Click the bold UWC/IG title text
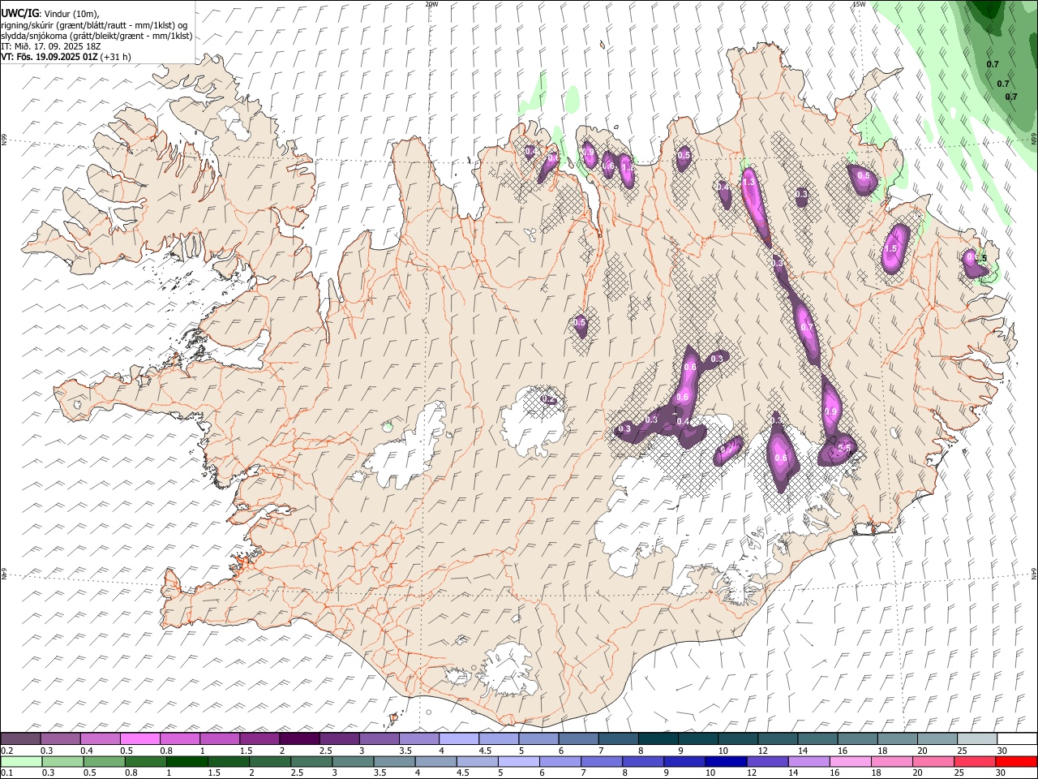 coord(19,14)
